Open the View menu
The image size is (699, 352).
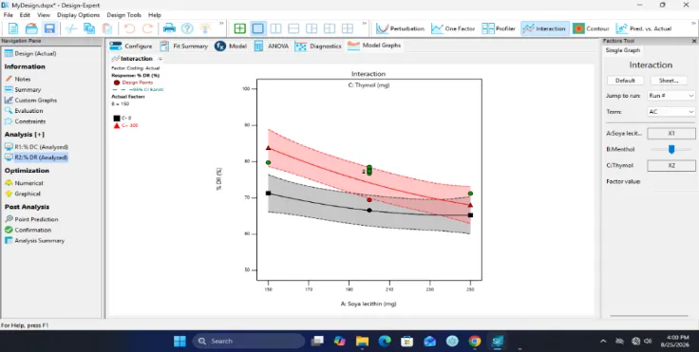[44, 14]
